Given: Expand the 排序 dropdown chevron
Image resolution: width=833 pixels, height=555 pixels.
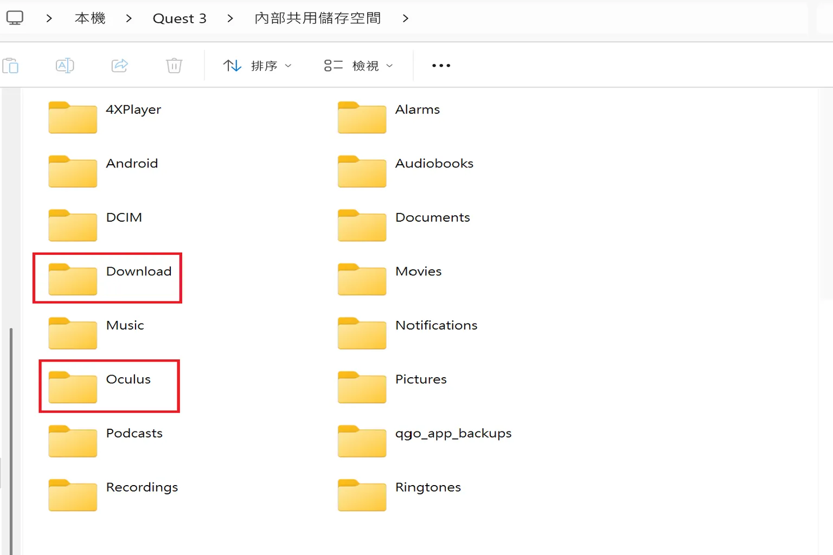Looking at the screenshot, I should coord(289,66).
